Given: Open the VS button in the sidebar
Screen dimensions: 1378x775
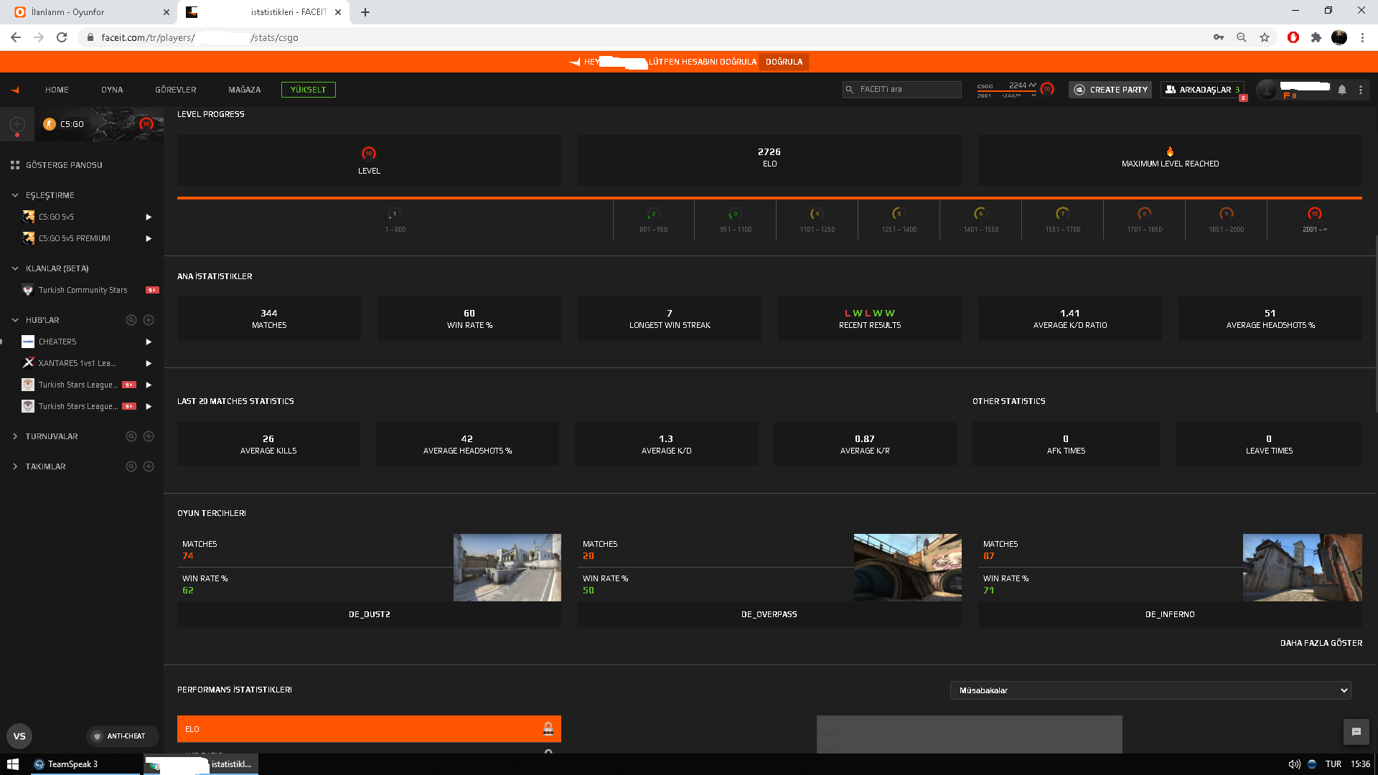Looking at the screenshot, I should 19,736.
